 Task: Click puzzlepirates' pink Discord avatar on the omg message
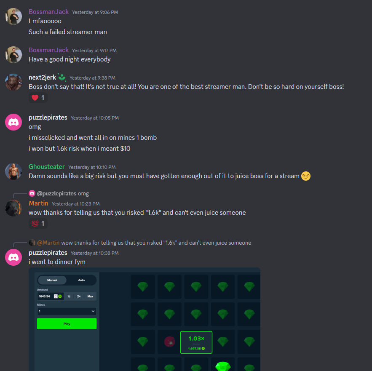[13, 122]
